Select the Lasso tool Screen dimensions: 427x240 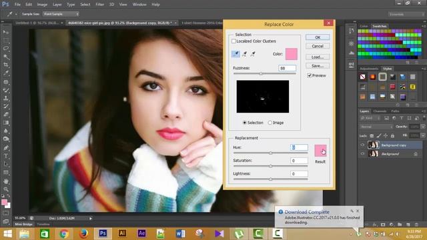coord(6,49)
